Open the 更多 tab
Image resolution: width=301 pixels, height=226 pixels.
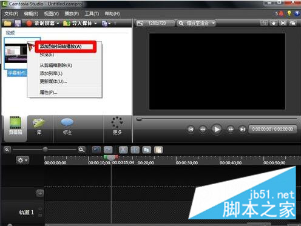[117, 128]
